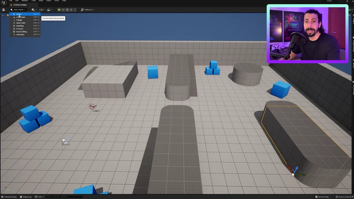
Task: Click the Modeling mode icon
Action: pos(14,26)
